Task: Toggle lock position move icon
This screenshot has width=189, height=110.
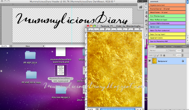Action: click(161, 55)
